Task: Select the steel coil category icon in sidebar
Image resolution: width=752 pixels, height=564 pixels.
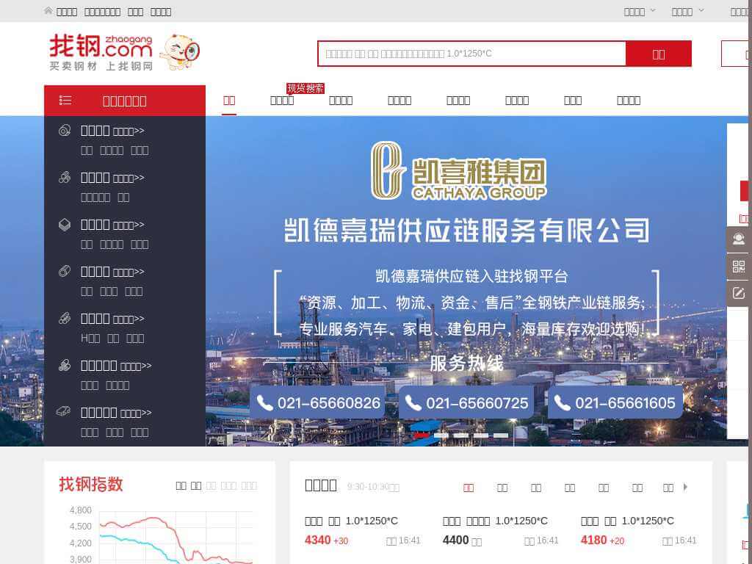Action: coord(65,131)
